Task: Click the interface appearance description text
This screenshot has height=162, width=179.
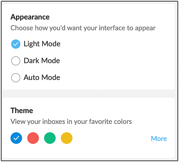Action: coord(83,28)
